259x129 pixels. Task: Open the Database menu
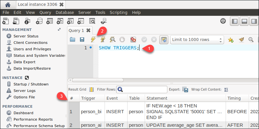click(x=65, y=13)
